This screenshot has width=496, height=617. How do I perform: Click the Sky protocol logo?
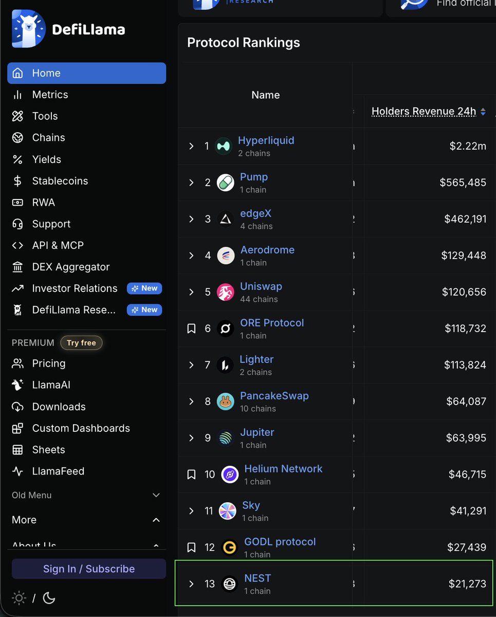click(228, 511)
